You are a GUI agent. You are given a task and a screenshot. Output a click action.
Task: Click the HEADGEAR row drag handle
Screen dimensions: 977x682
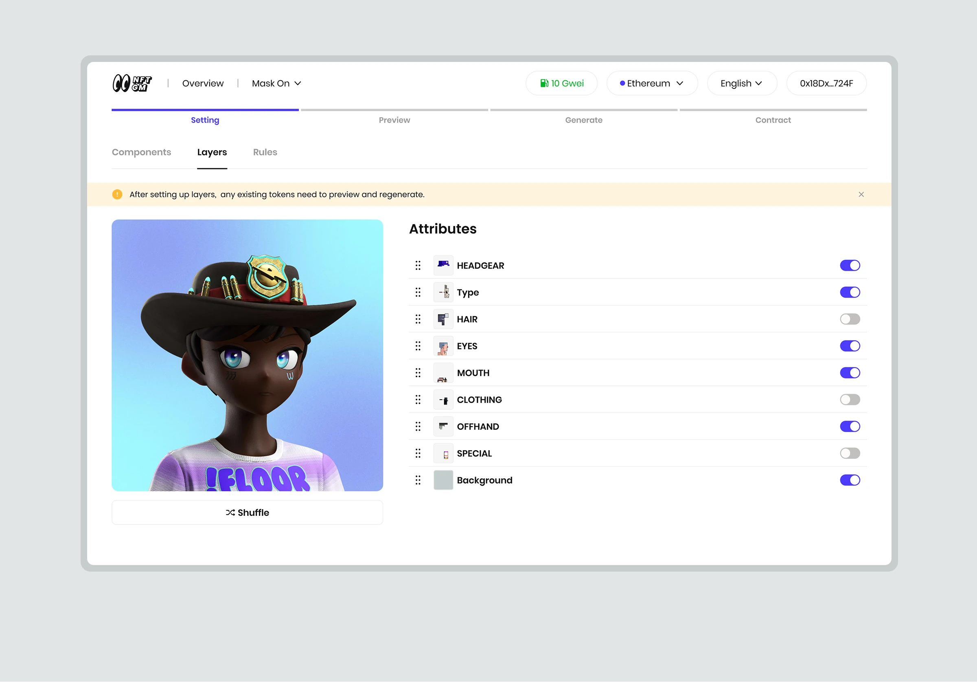click(418, 265)
